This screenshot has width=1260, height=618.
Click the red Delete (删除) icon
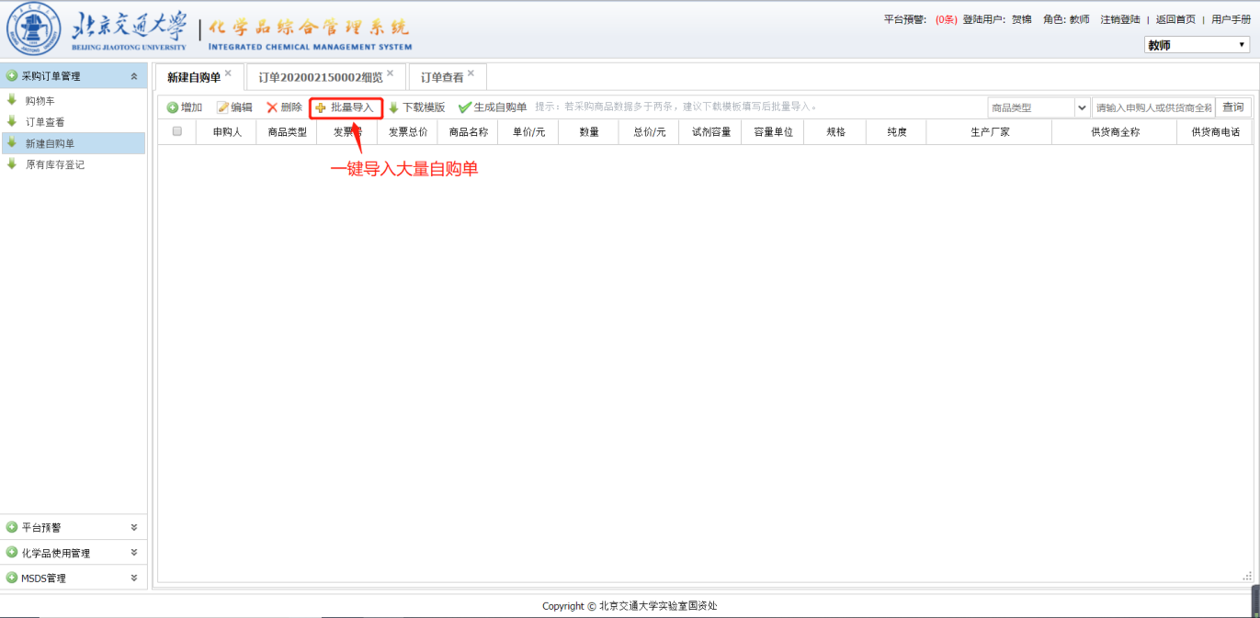click(272, 107)
